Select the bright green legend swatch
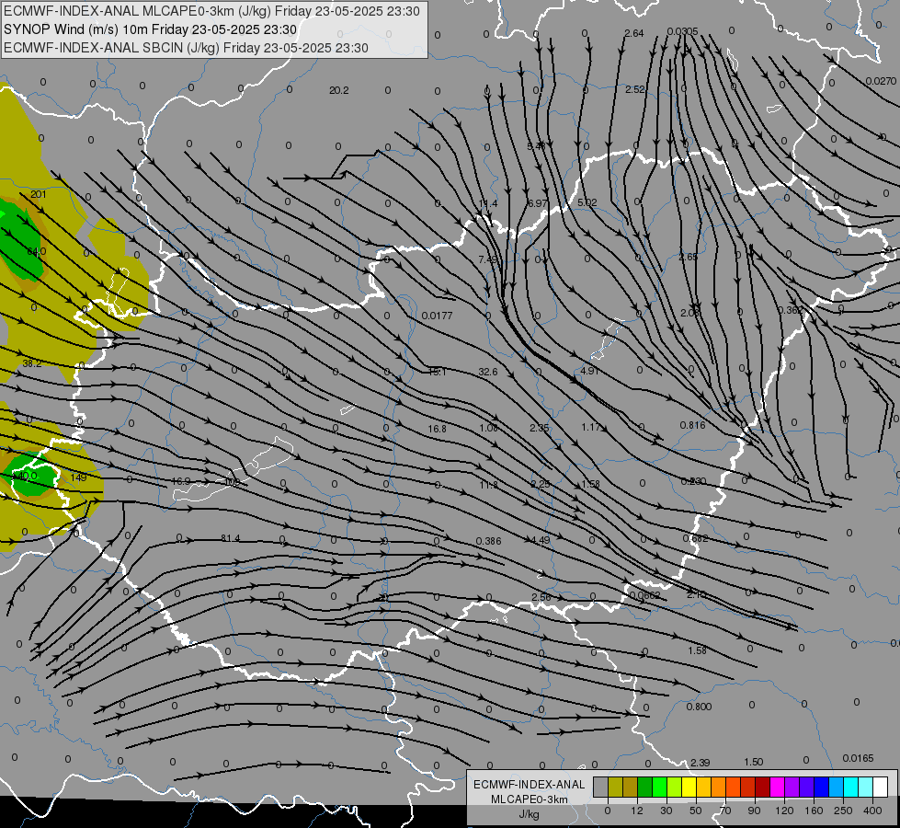 (659, 788)
